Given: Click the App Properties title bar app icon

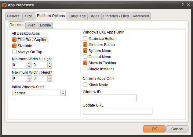Looking at the screenshot, I should [4, 5].
